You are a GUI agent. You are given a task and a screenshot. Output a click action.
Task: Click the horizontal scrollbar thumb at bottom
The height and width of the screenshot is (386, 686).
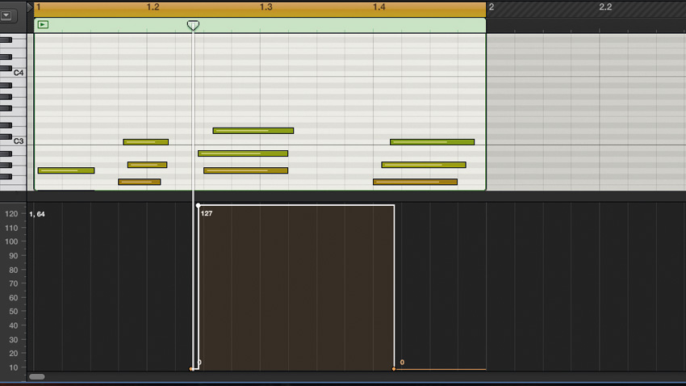coord(37,377)
